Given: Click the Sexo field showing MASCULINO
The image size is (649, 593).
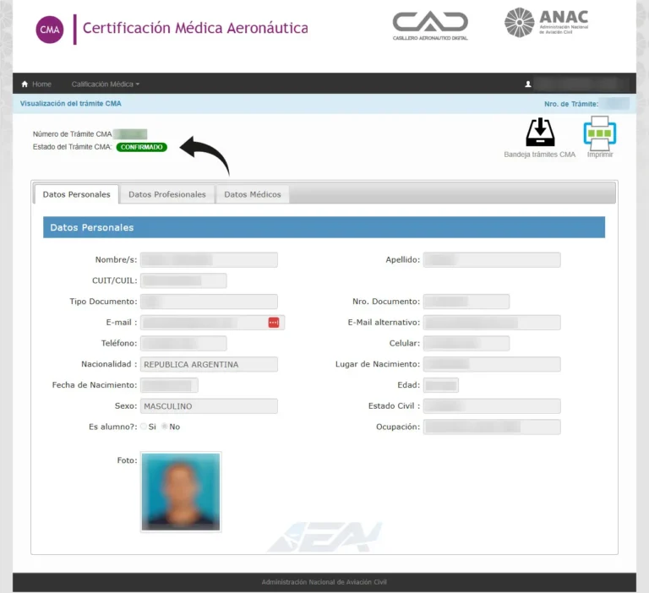Looking at the screenshot, I should point(209,406).
